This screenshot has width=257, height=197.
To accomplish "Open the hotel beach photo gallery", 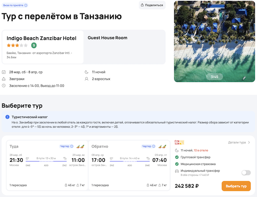I will (x=212, y=39).
